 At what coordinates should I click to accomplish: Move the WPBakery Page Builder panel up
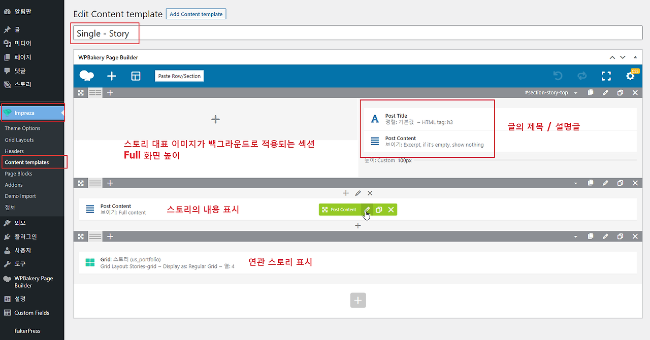coord(612,57)
